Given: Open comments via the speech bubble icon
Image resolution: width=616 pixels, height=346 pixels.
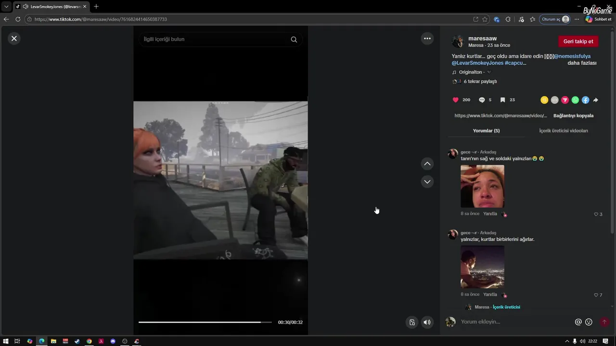Looking at the screenshot, I should click(482, 100).
